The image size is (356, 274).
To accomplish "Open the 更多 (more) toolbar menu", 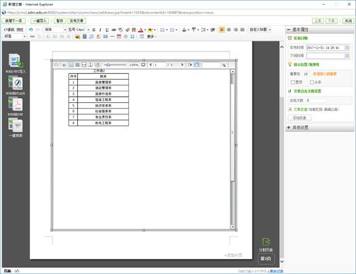I will click(152, 37).
